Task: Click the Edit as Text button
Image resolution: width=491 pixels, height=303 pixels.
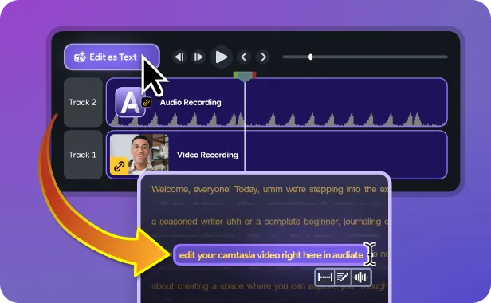Action: [x=112, y=57]
